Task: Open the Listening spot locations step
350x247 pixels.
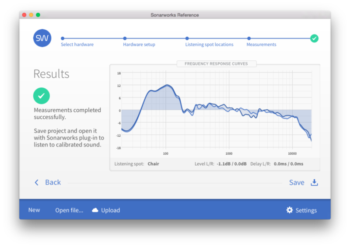Action: (209, 45)
